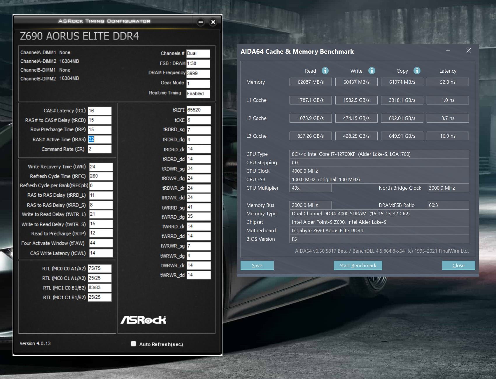Select the tWRRD_dg field
Screen dimensions: 496x379
click(199, 216)
